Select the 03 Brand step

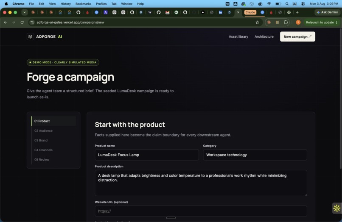click(x=53, y=140)
